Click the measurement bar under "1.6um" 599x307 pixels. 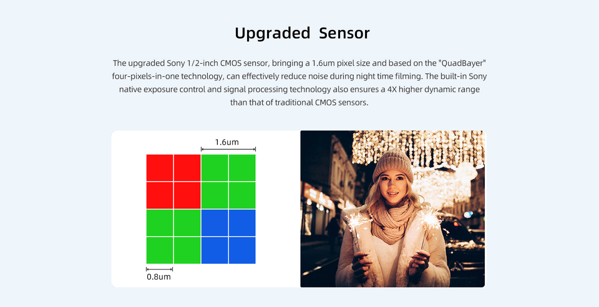click(228, 150)
